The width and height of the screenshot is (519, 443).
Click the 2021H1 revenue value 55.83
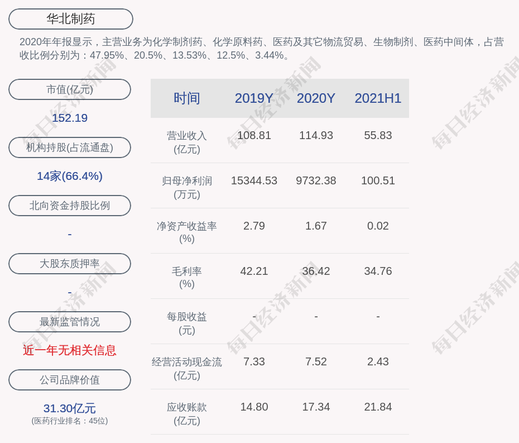coord(378,135)
